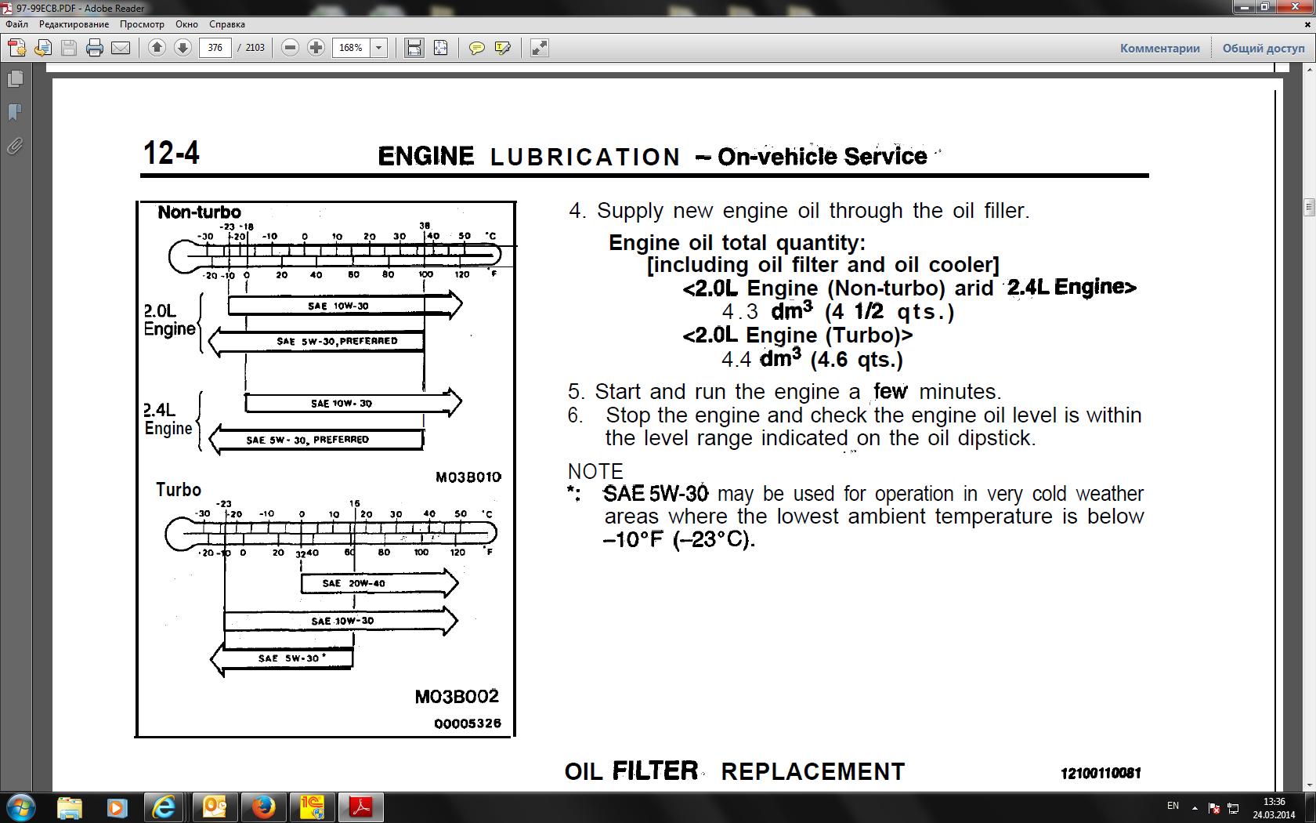Show the bookmarks side panel
This screenshot has width=1316, height=823.
coord(14,113)
